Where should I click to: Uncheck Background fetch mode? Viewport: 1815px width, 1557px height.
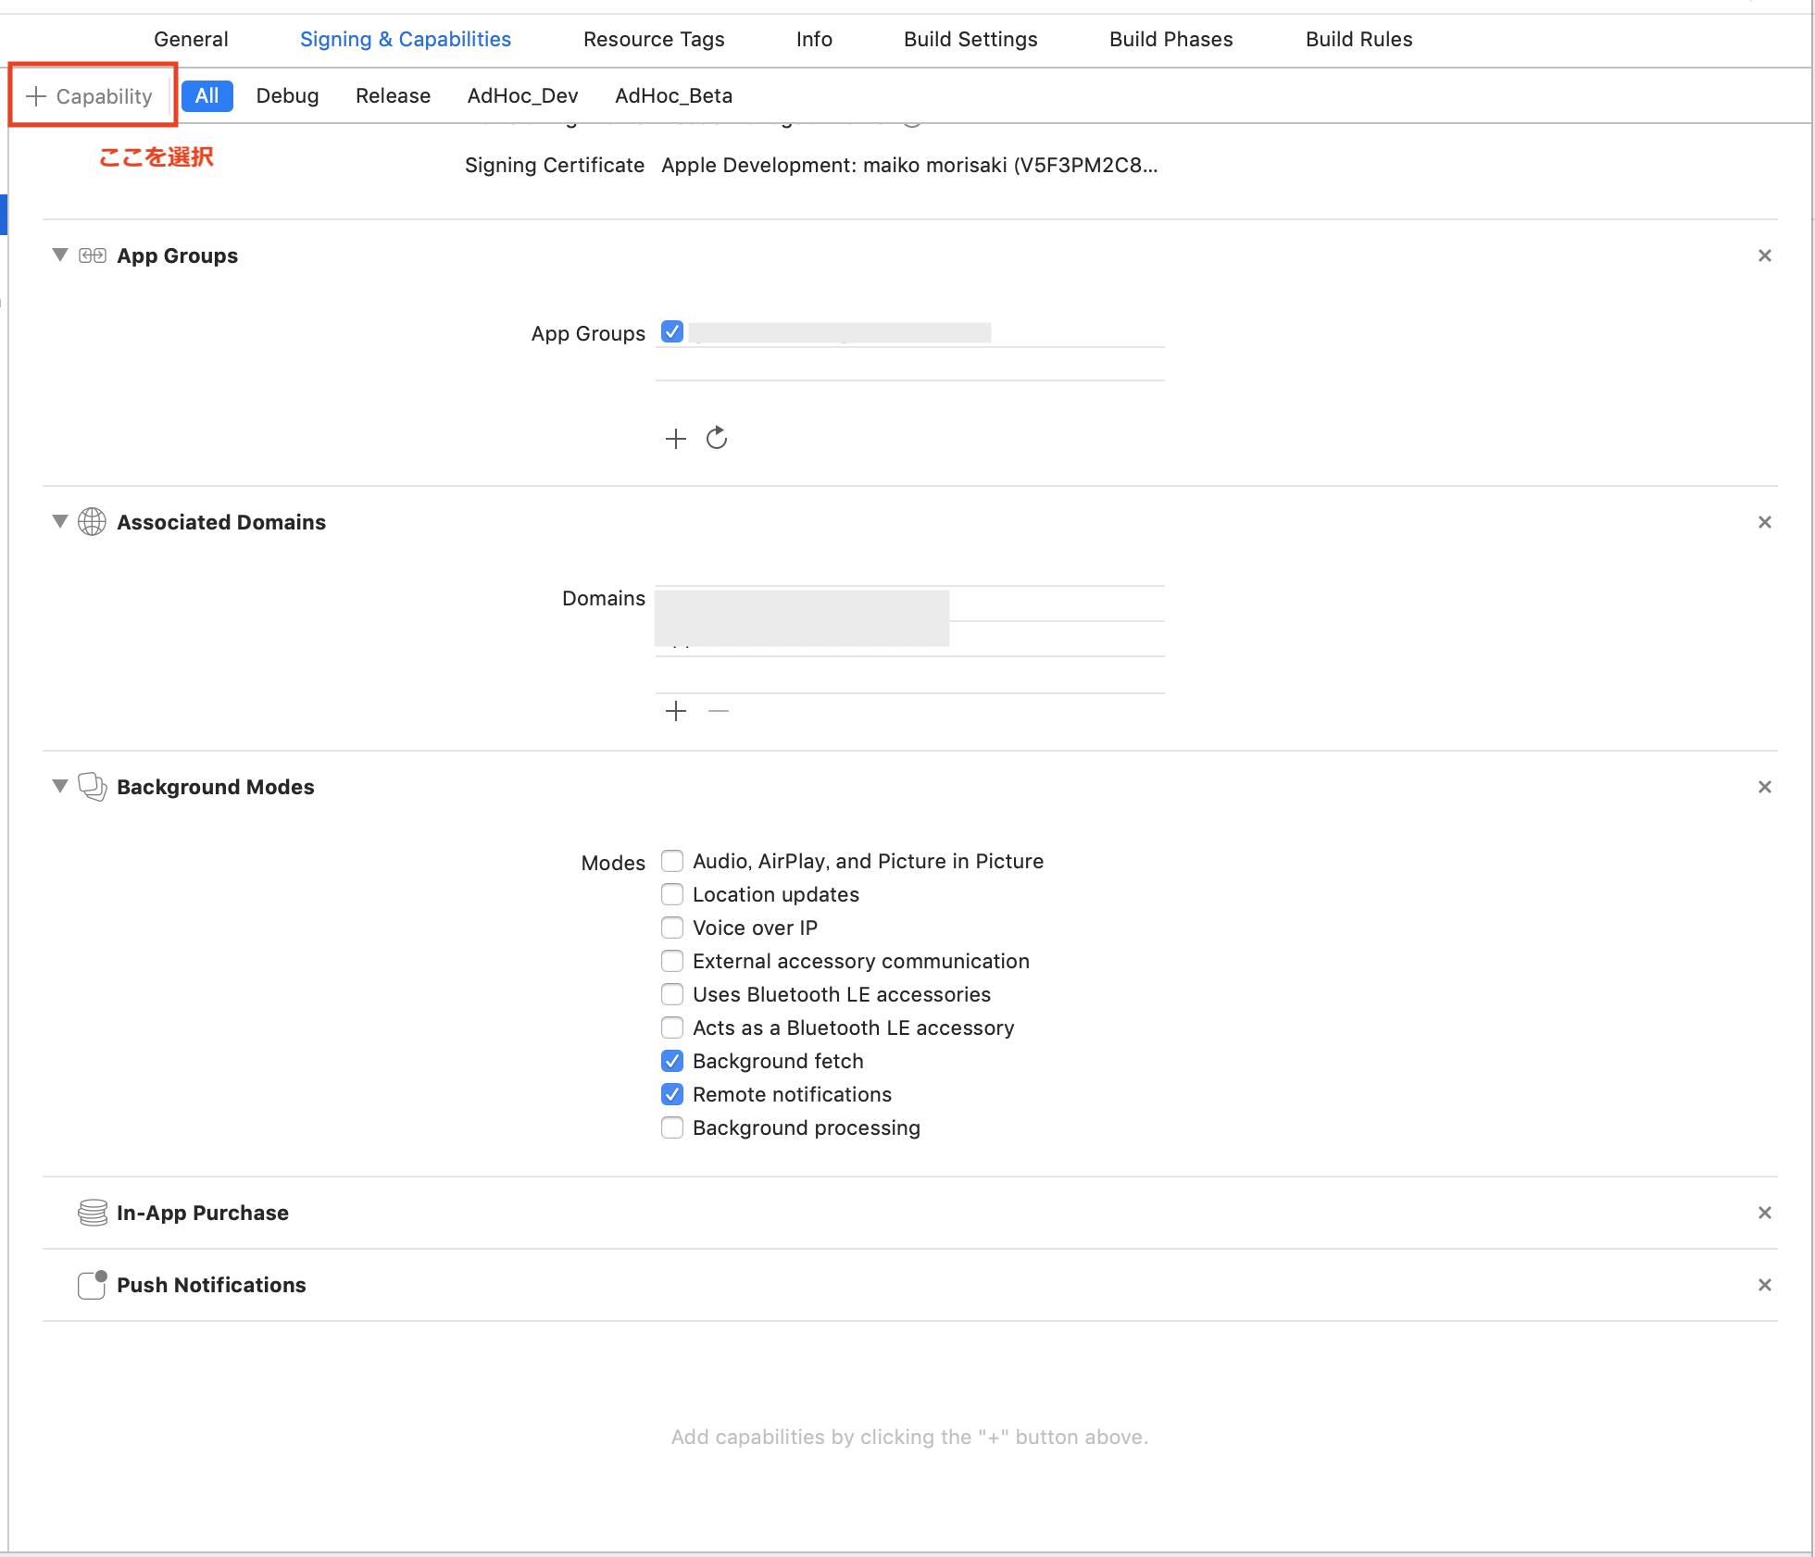tap(672, 1061)
